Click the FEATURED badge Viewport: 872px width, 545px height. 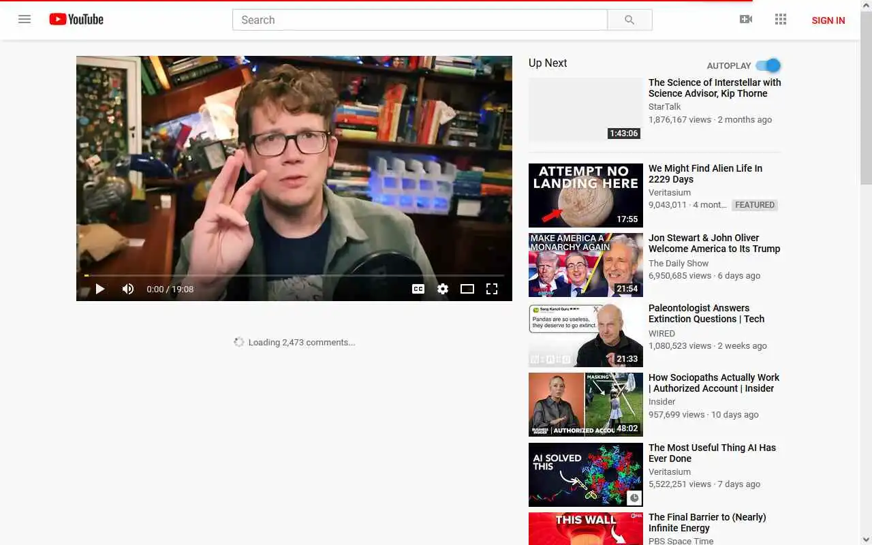pos(755,204)
